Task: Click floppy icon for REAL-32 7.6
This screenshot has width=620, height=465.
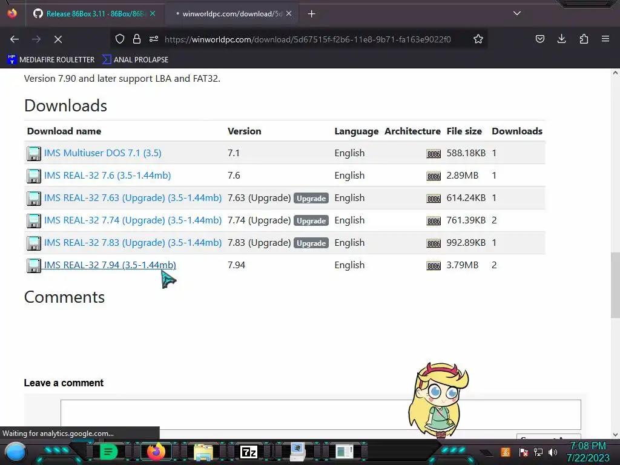Action: pyautogui.click(x=34, y=176)
